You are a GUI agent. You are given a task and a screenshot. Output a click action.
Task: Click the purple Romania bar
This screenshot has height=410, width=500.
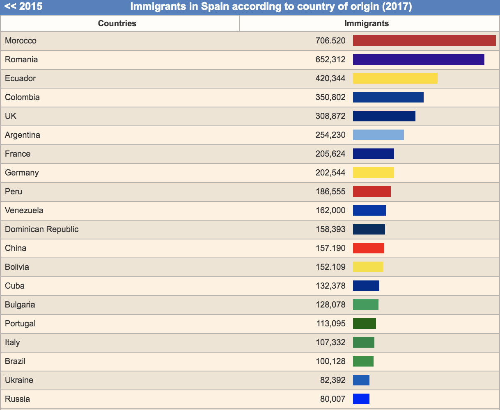click(418, 59)
